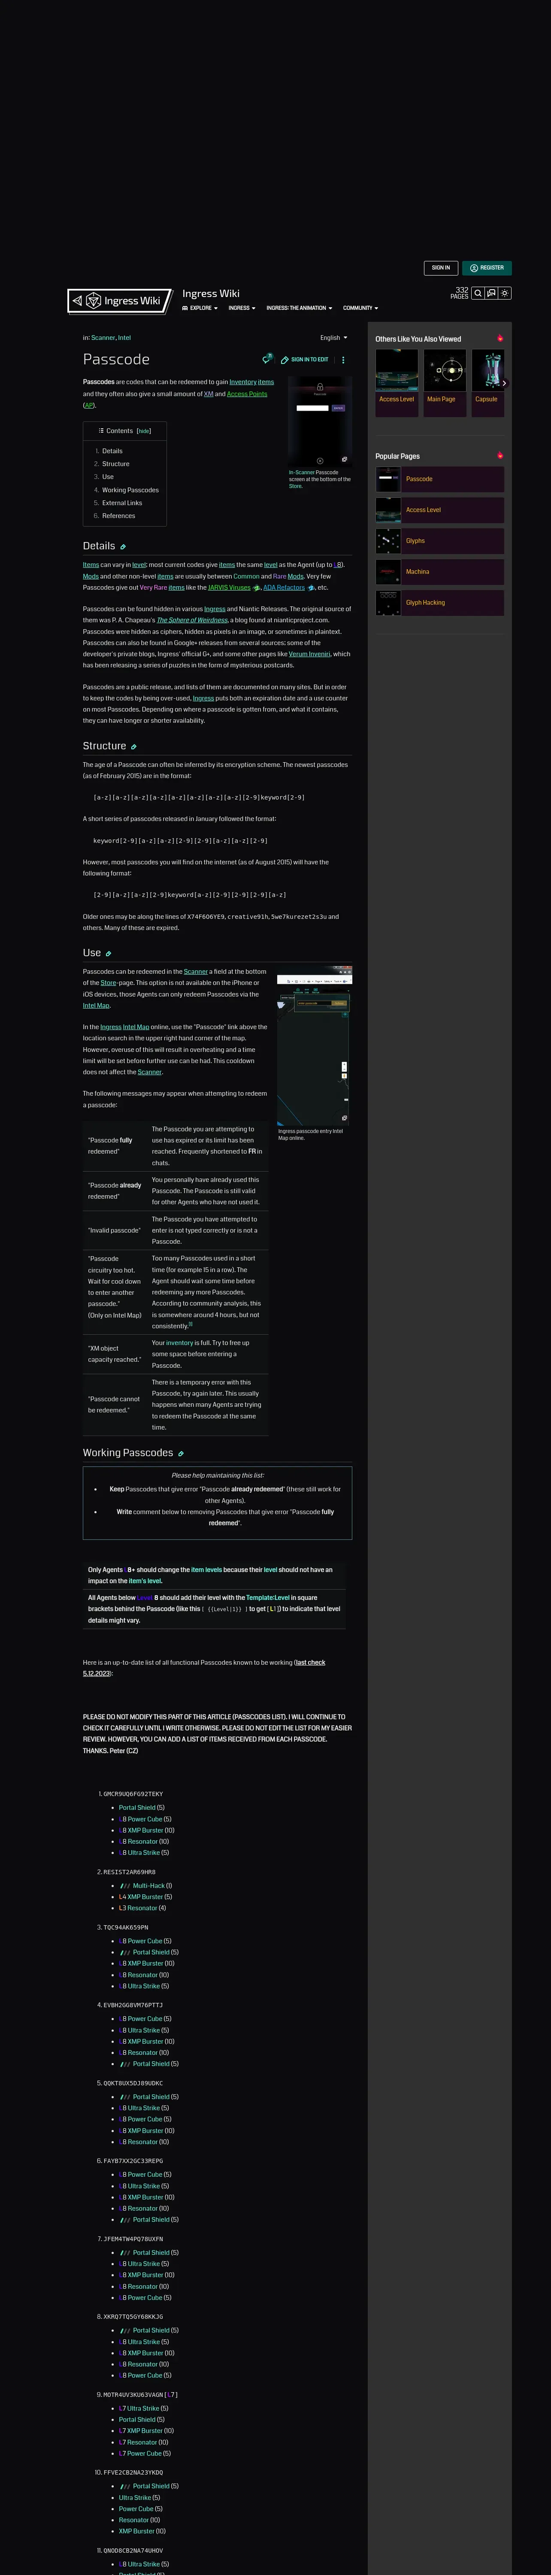The image size is (551, 2575).
Task: Select passcode text FFVE2CB2NA23YKDQ
Action: coord(133,2473)
